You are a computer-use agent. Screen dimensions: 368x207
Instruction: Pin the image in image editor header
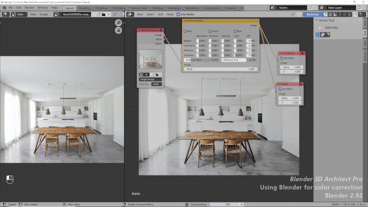(115, 14)
